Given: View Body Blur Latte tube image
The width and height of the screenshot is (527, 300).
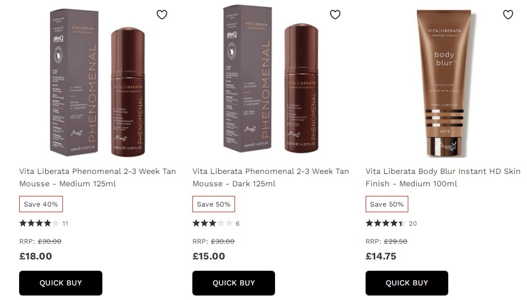Looking at the screenshot, I should (444, 83).
